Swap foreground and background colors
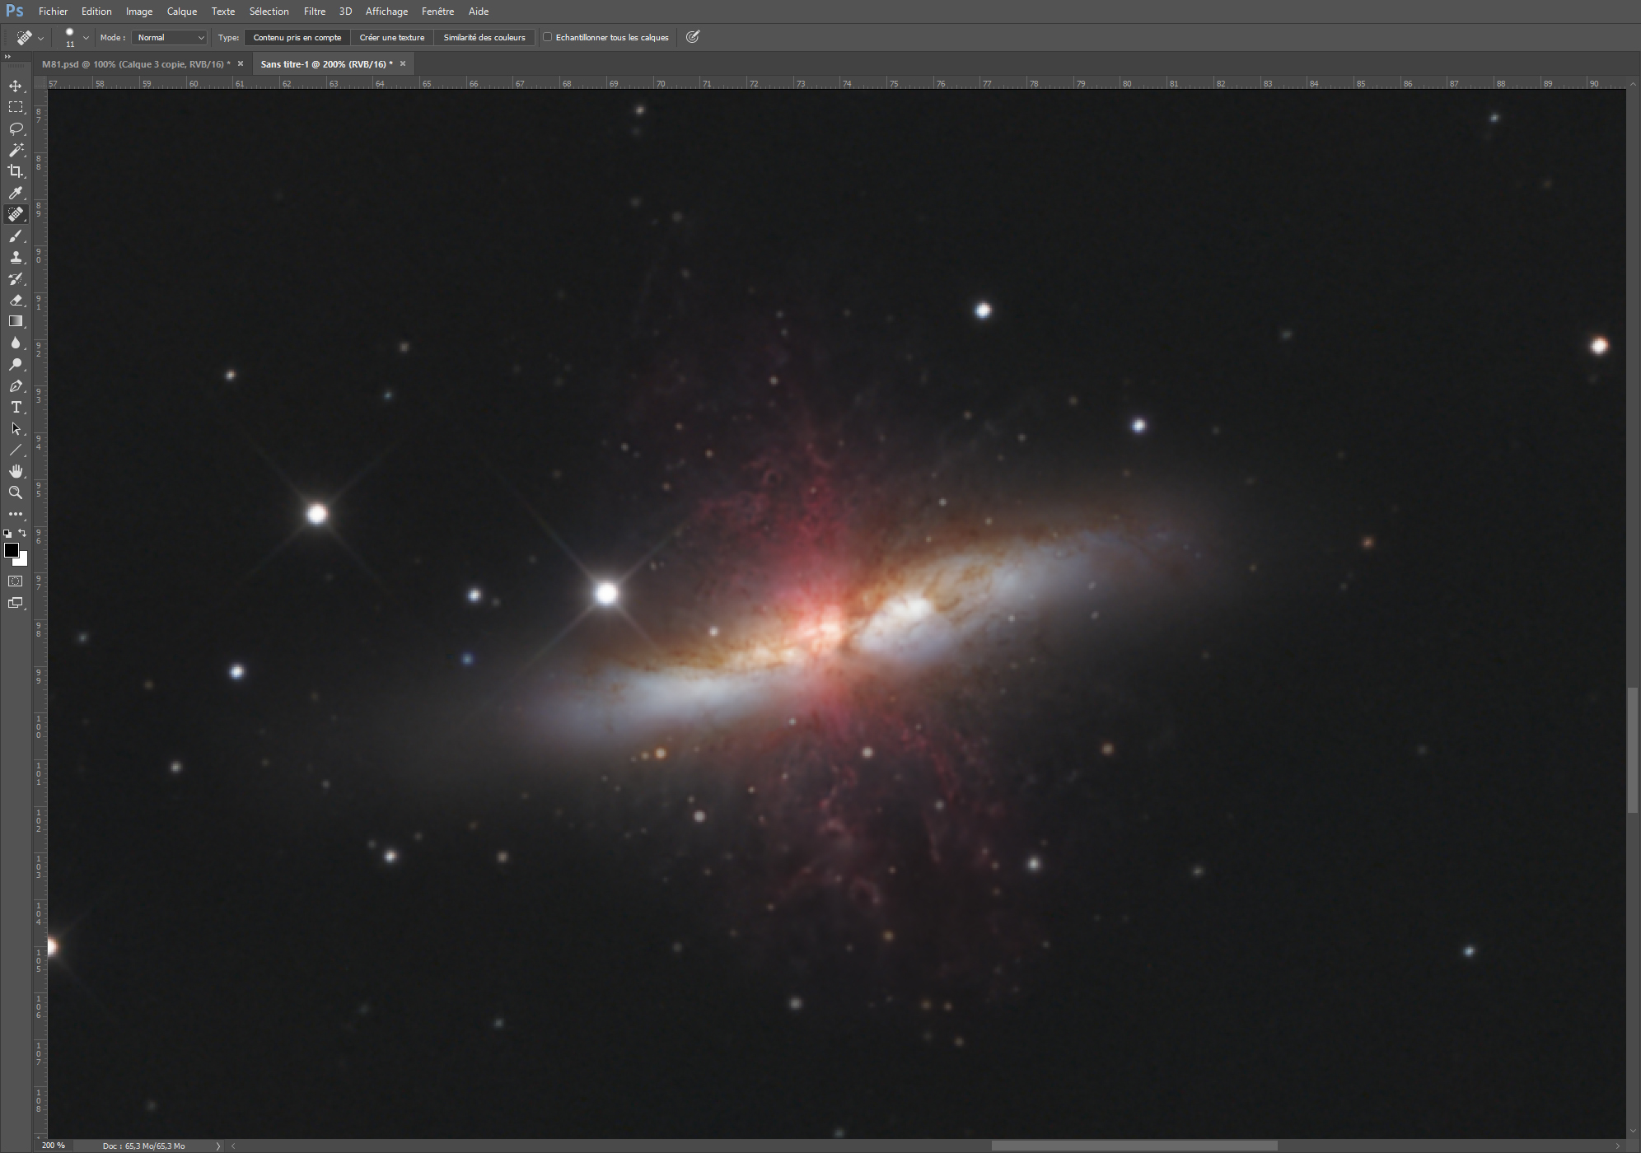The image size is (1641, 1153). click(x=22, y=533)
